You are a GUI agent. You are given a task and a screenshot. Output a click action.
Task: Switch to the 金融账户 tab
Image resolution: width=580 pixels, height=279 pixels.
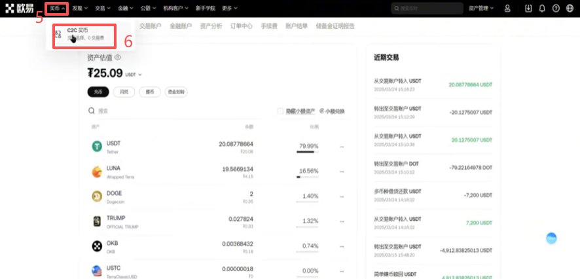[x=181, y=26]
